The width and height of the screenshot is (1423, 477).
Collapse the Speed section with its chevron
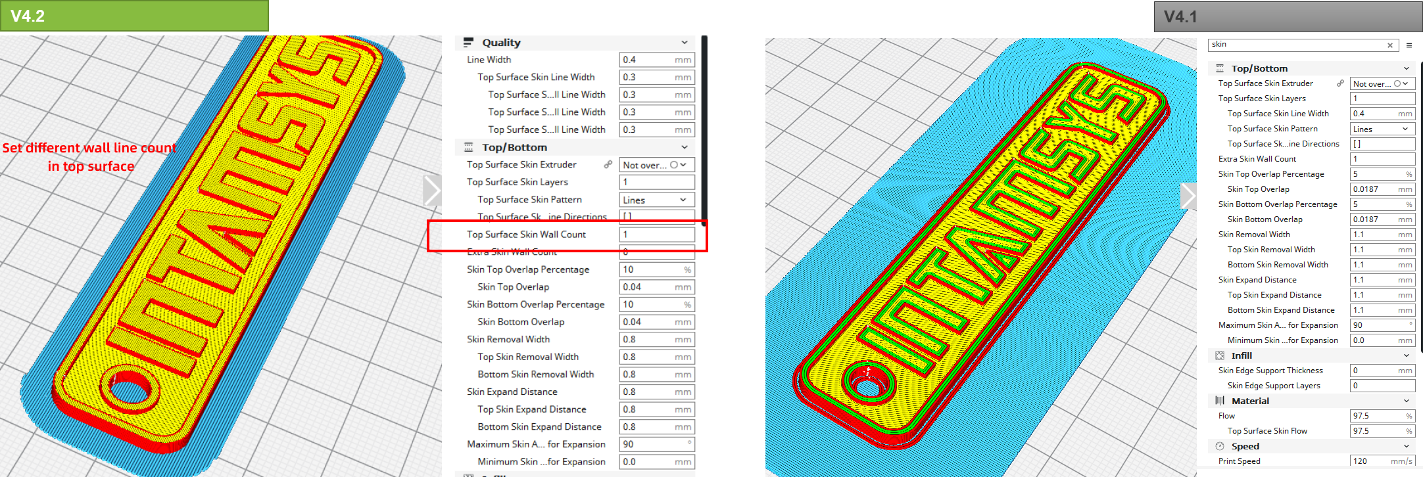click(x=1407, y=446)
